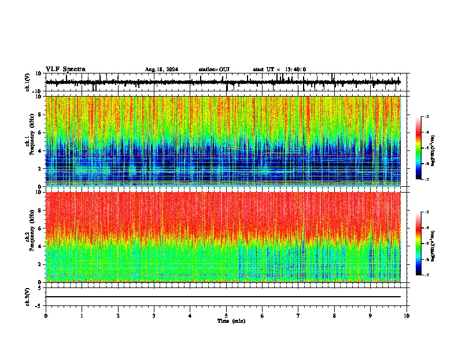Click time axis tick label '1'
The image size is (458, 354).
point(82,316)
